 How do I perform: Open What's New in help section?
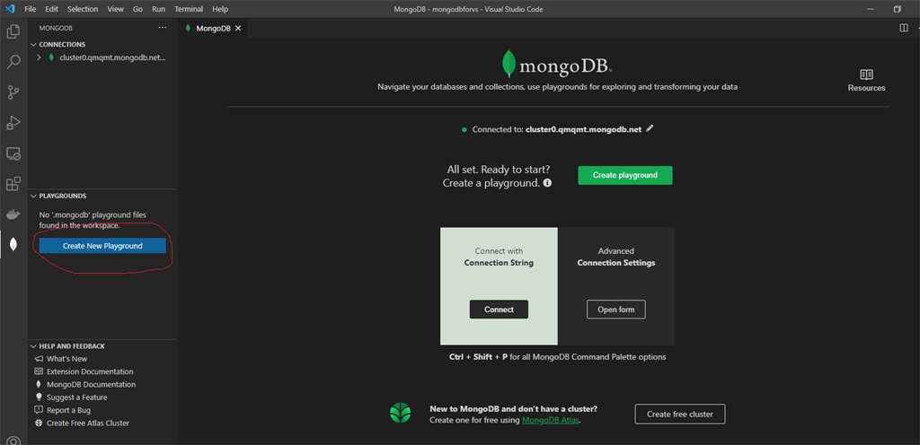66,359
